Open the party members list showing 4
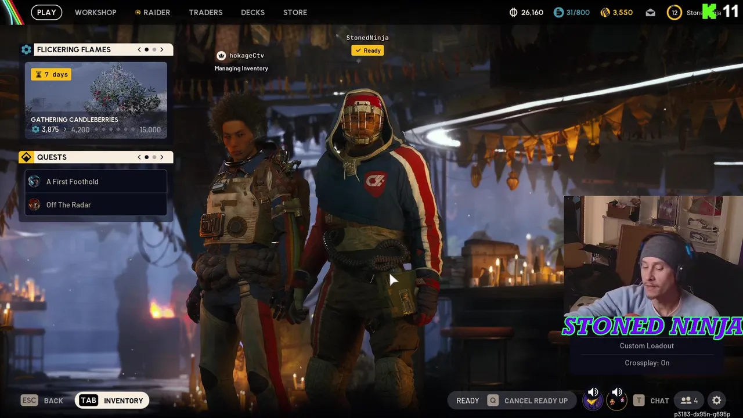Screen dimensions: 743x418 (690, 401)
